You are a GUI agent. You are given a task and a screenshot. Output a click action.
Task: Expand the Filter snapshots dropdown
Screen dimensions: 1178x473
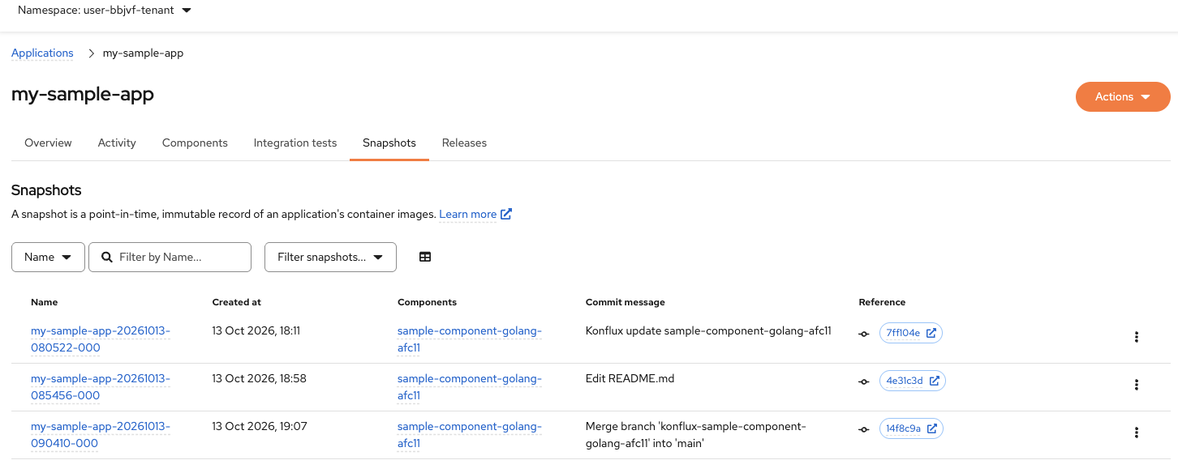click(x=330, y=257)
